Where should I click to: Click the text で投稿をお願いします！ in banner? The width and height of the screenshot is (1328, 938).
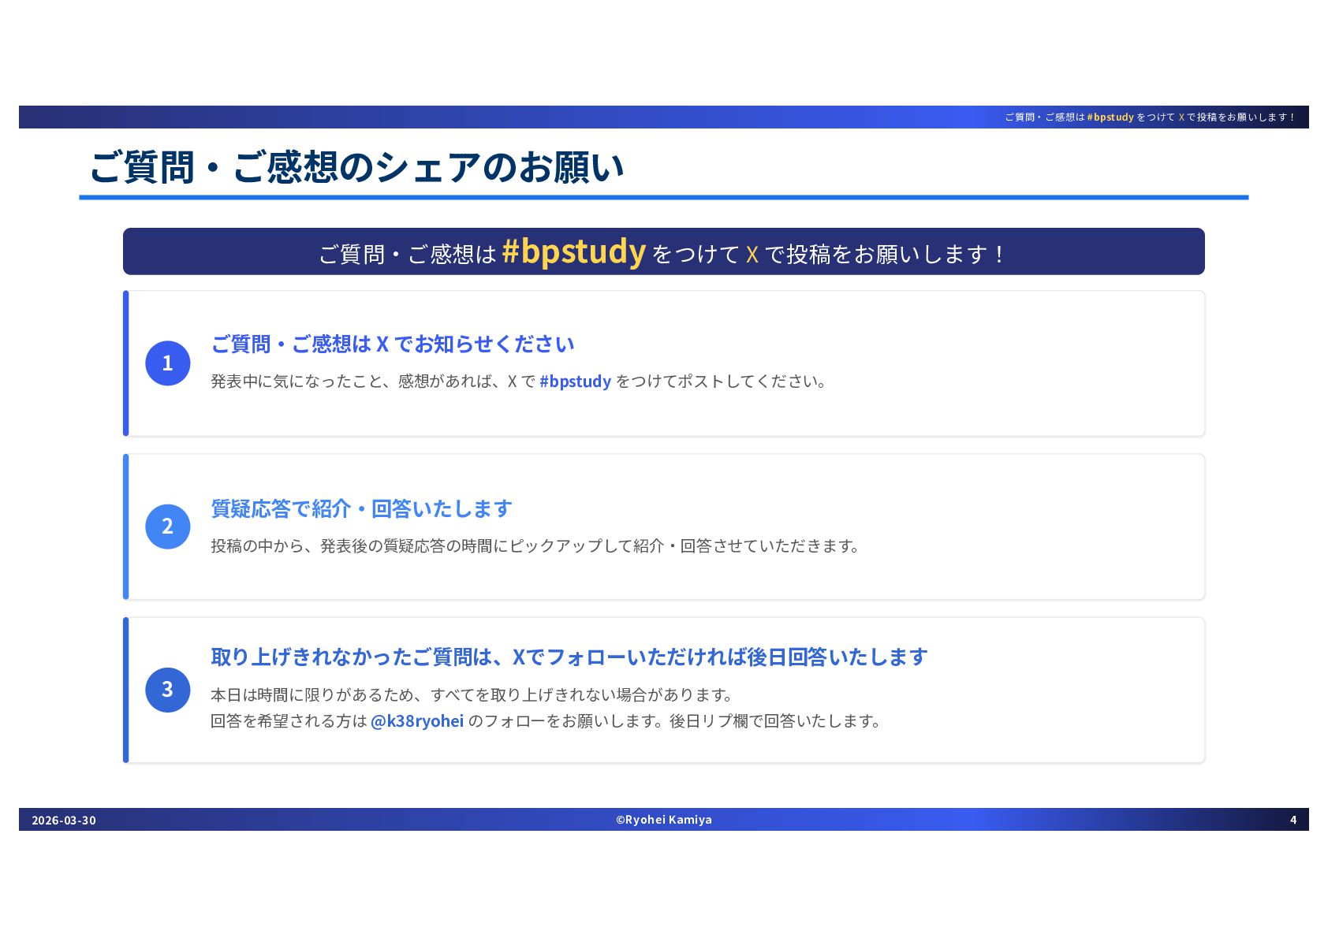(x=886, y=255)
